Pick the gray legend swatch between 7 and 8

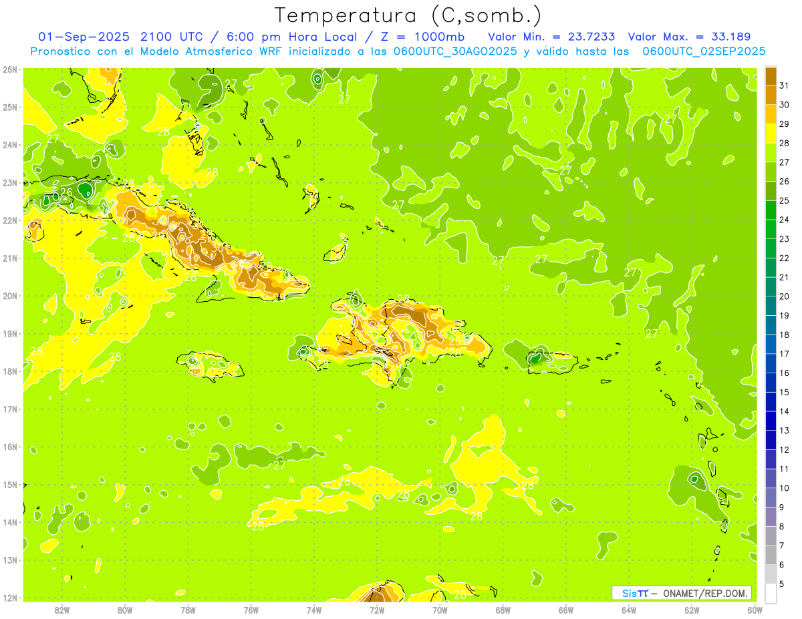click(771, 536)
